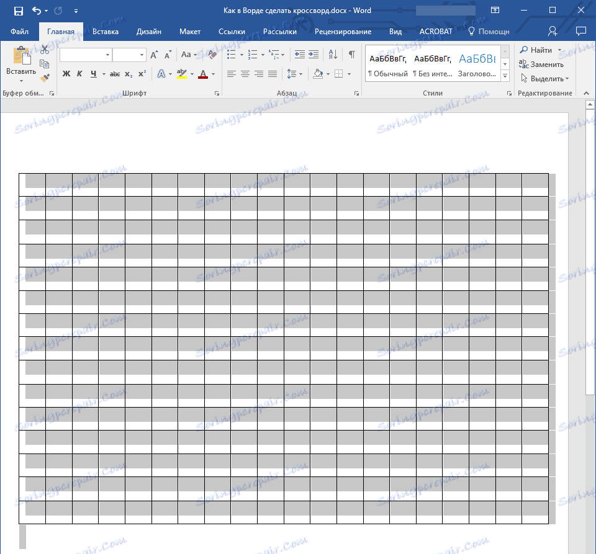Open line spacing options
This screenshot has width=596, height=554.
[x=294, y=74]
